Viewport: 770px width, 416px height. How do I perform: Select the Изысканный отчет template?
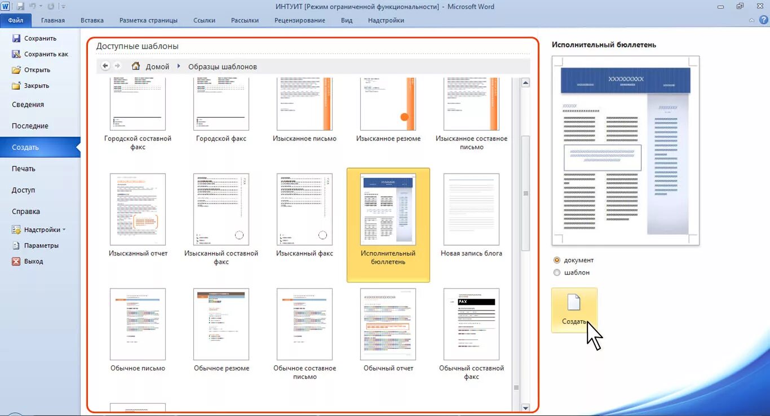pos(138,216)
